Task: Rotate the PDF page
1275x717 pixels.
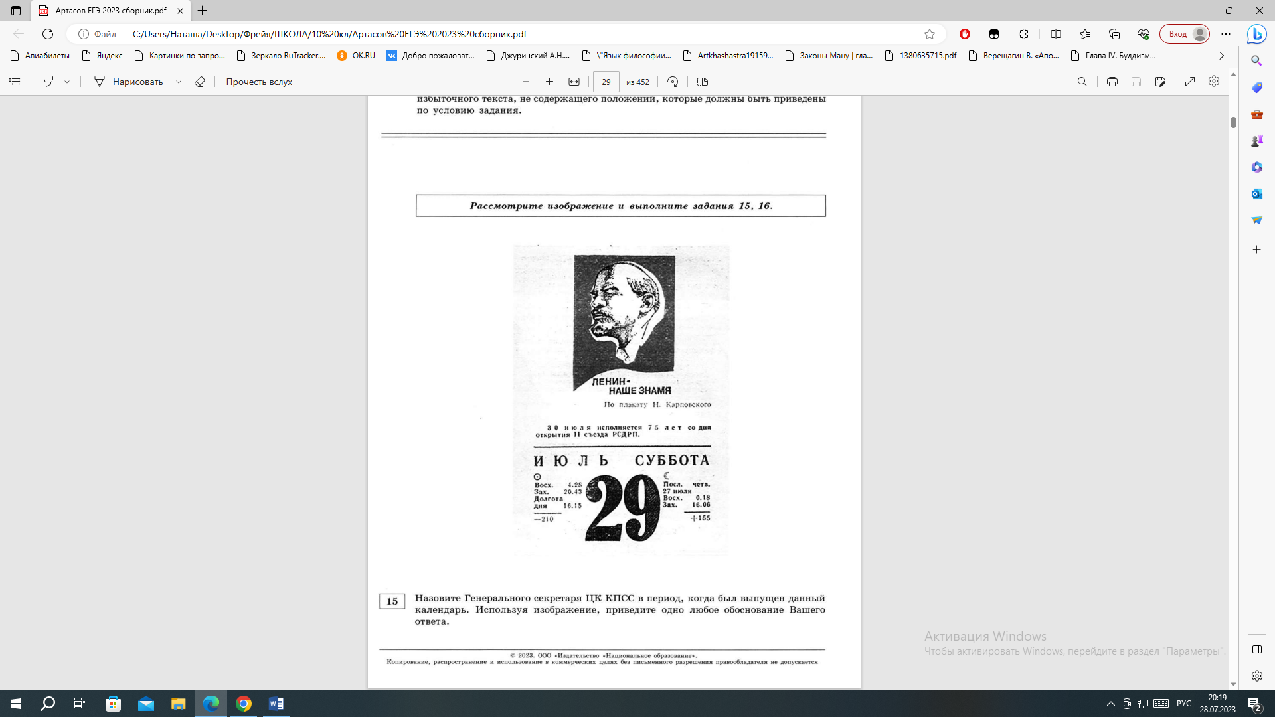Action: [673, 82]
